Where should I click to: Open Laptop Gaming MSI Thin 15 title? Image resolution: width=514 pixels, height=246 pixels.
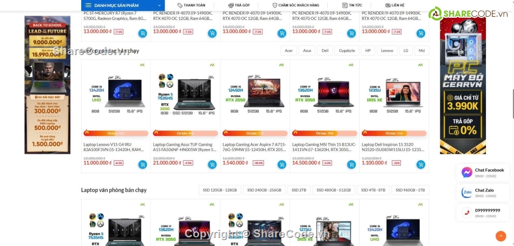click(x=324, y=147)
